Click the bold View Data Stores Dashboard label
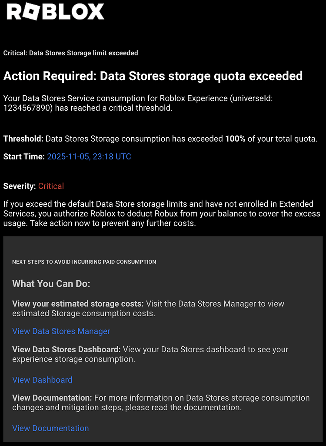Viewport: 326px width, 446px height. (67, 349)
